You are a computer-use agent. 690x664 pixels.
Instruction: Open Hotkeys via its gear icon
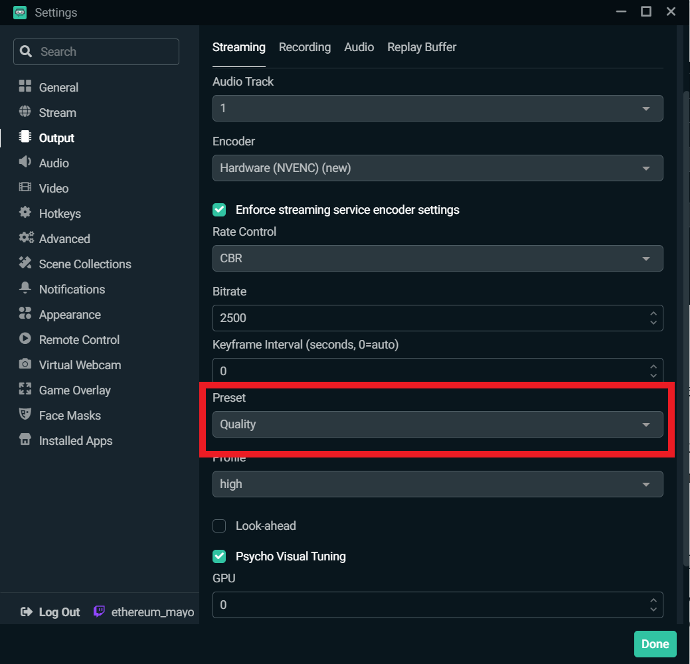point(25,212)
